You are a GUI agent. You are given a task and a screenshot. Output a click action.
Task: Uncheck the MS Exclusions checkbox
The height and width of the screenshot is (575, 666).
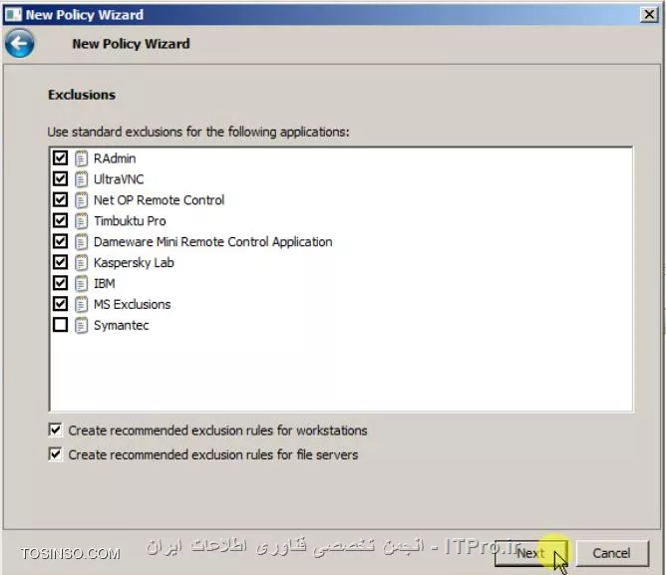[x=60, y=304]
